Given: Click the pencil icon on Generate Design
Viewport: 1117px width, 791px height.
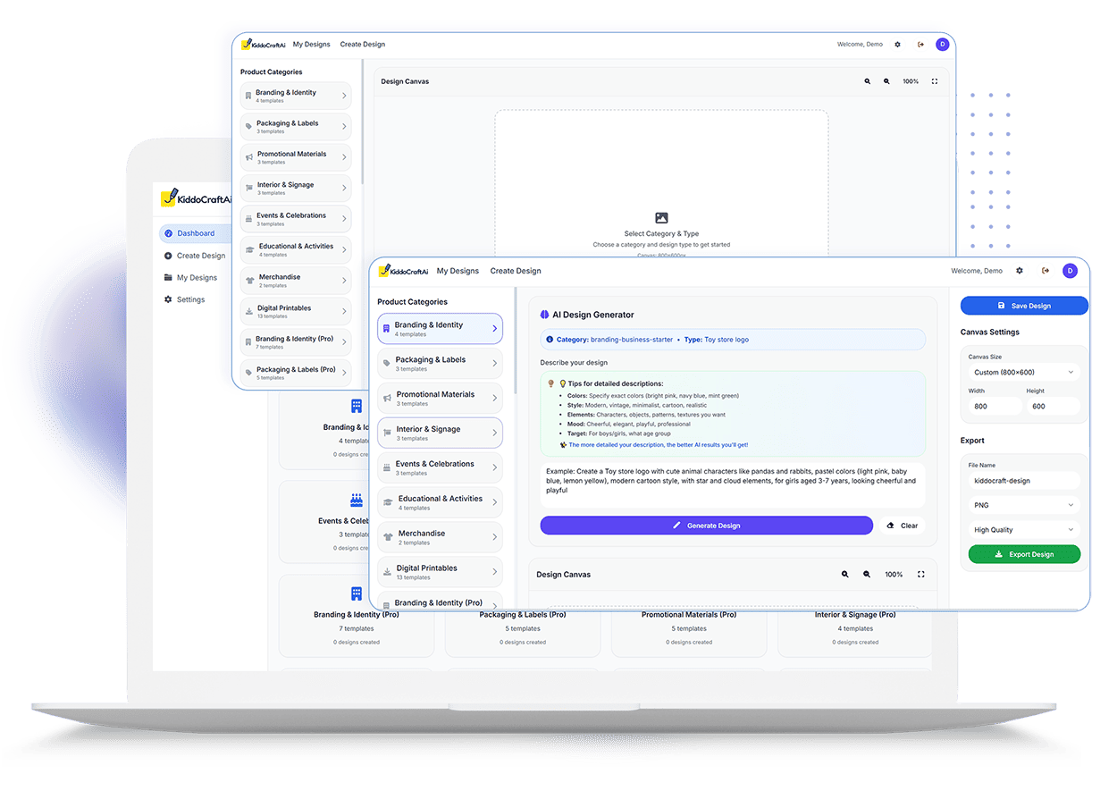Looking at the screenshot, I should tap(676, 526).
